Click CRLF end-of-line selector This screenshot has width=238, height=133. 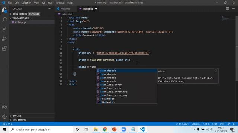(215, 124)
